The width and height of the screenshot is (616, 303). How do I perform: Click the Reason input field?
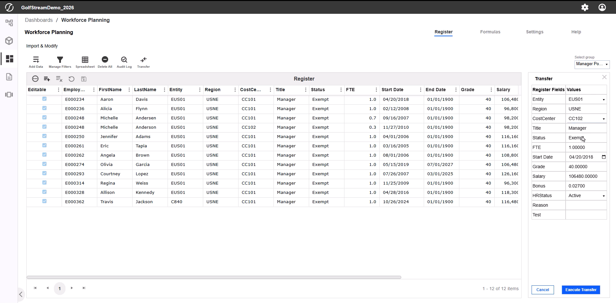(x=586, y=205)
